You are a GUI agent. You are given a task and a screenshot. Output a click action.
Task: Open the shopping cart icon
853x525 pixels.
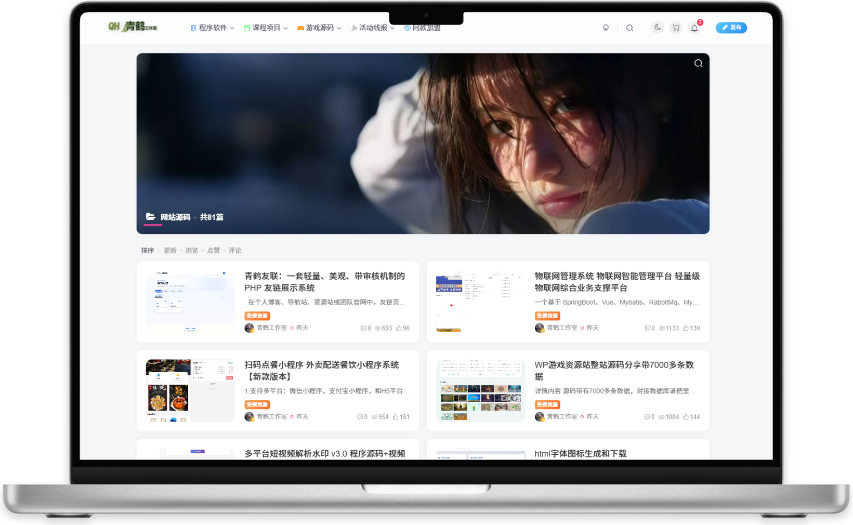[676, 28]
